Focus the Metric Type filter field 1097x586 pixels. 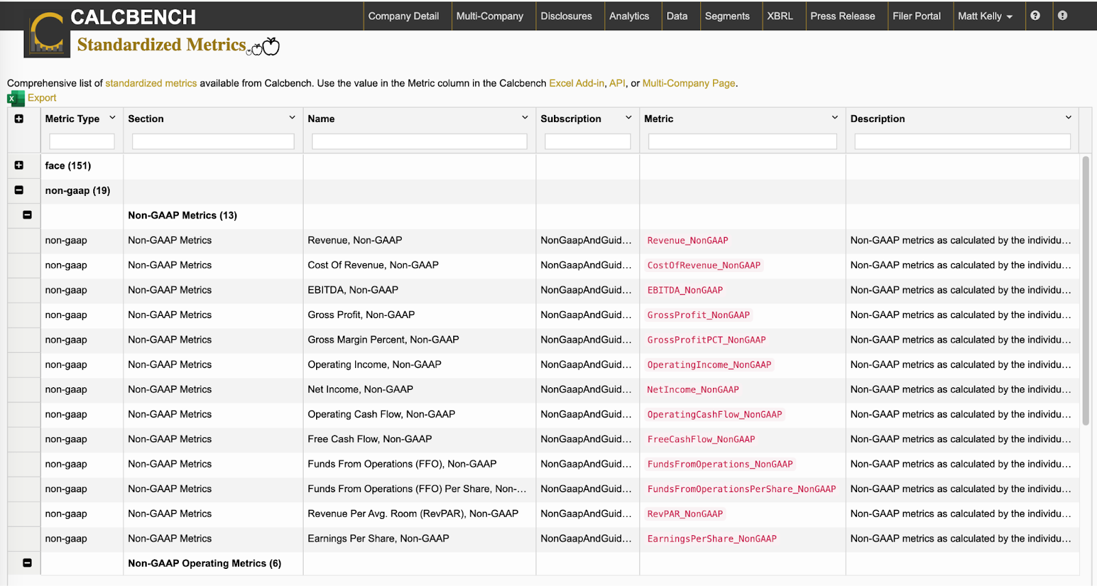point(82,141)
